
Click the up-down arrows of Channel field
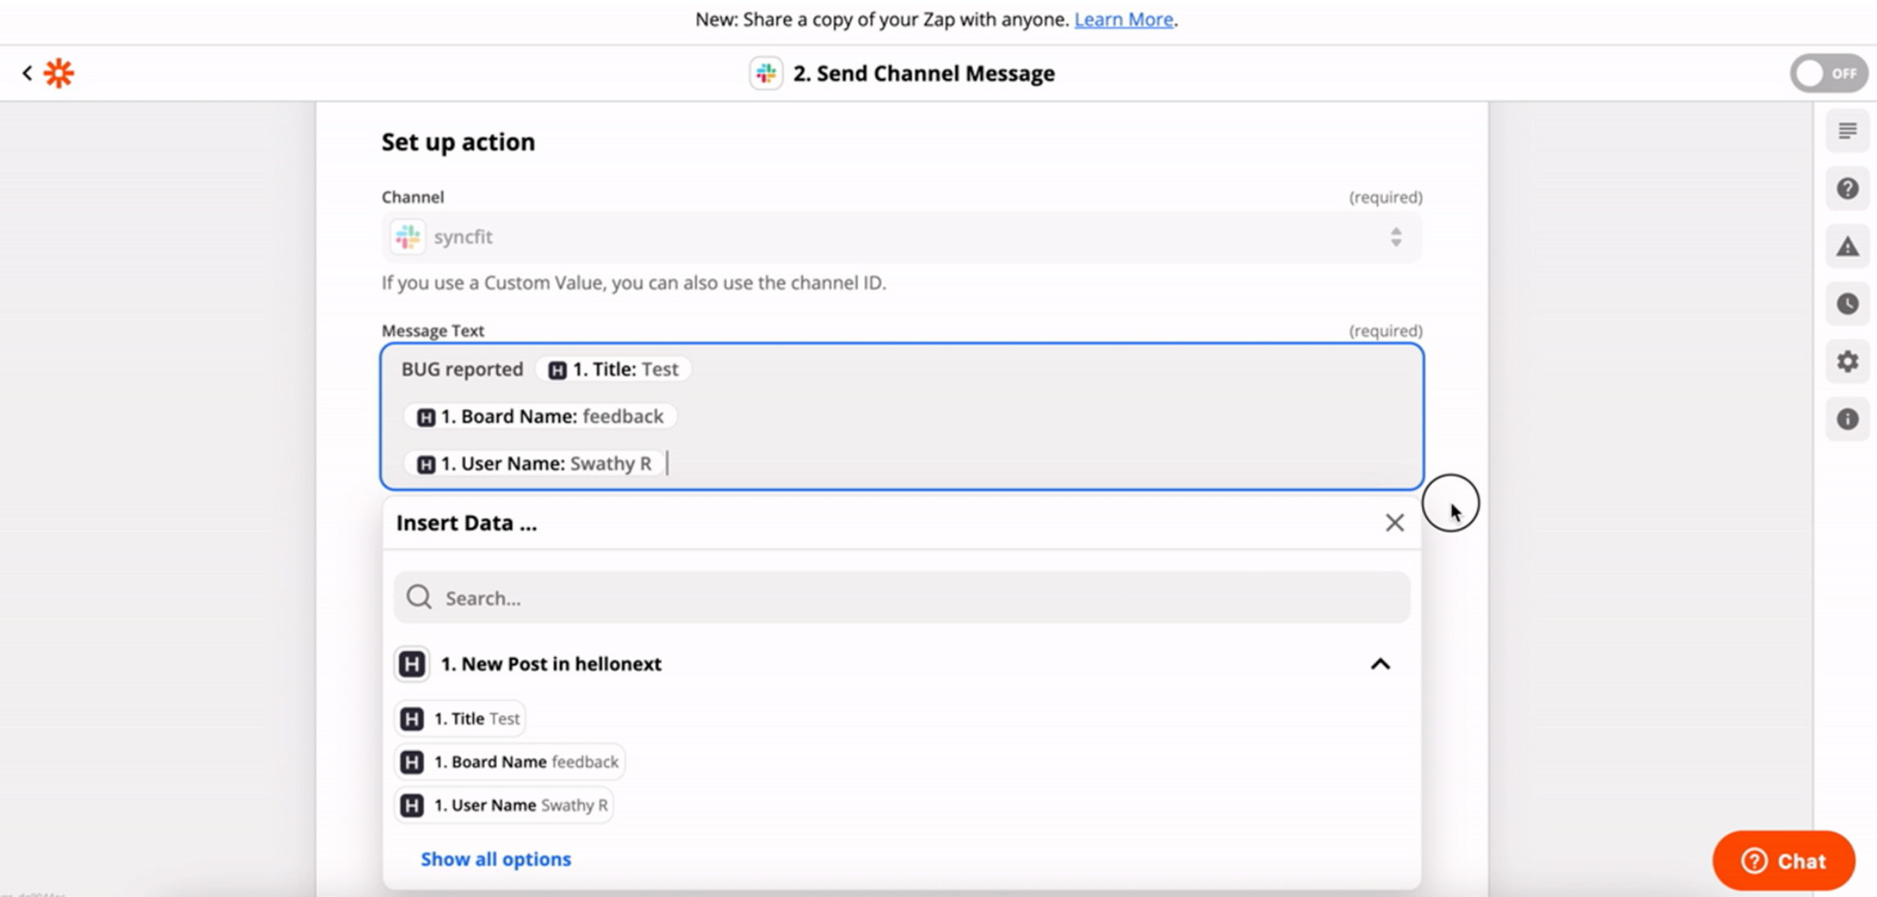click(1395, 237)
